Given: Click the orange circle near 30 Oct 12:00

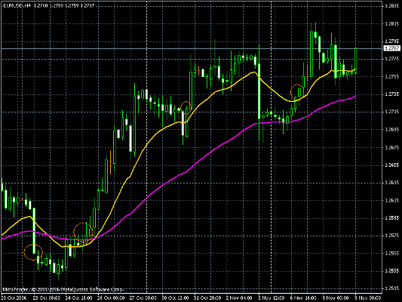Looking at the screenshot, I should click(186, 107).
